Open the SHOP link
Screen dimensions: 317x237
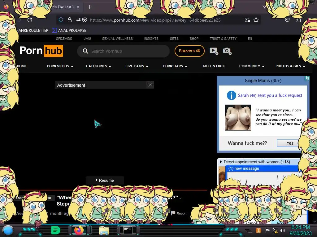(194, 39)
